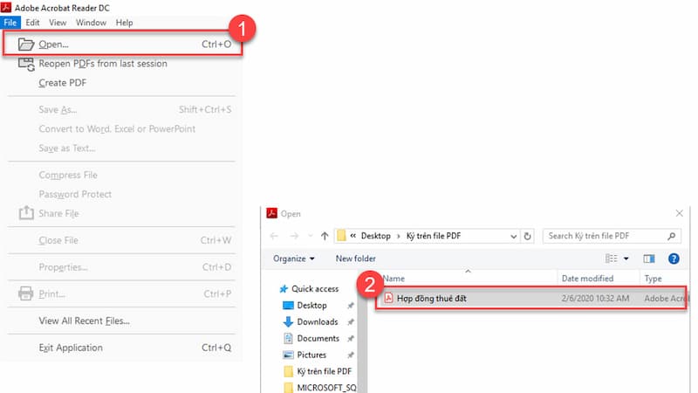Click the pin icon beside Pictures
698x393 pixels.
(x=351, y=355)
